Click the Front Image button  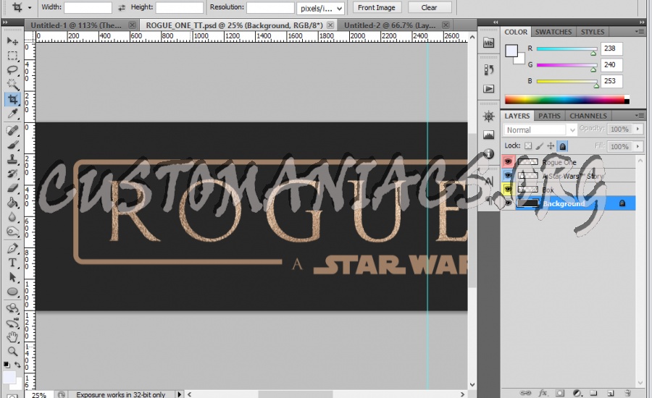377,7
